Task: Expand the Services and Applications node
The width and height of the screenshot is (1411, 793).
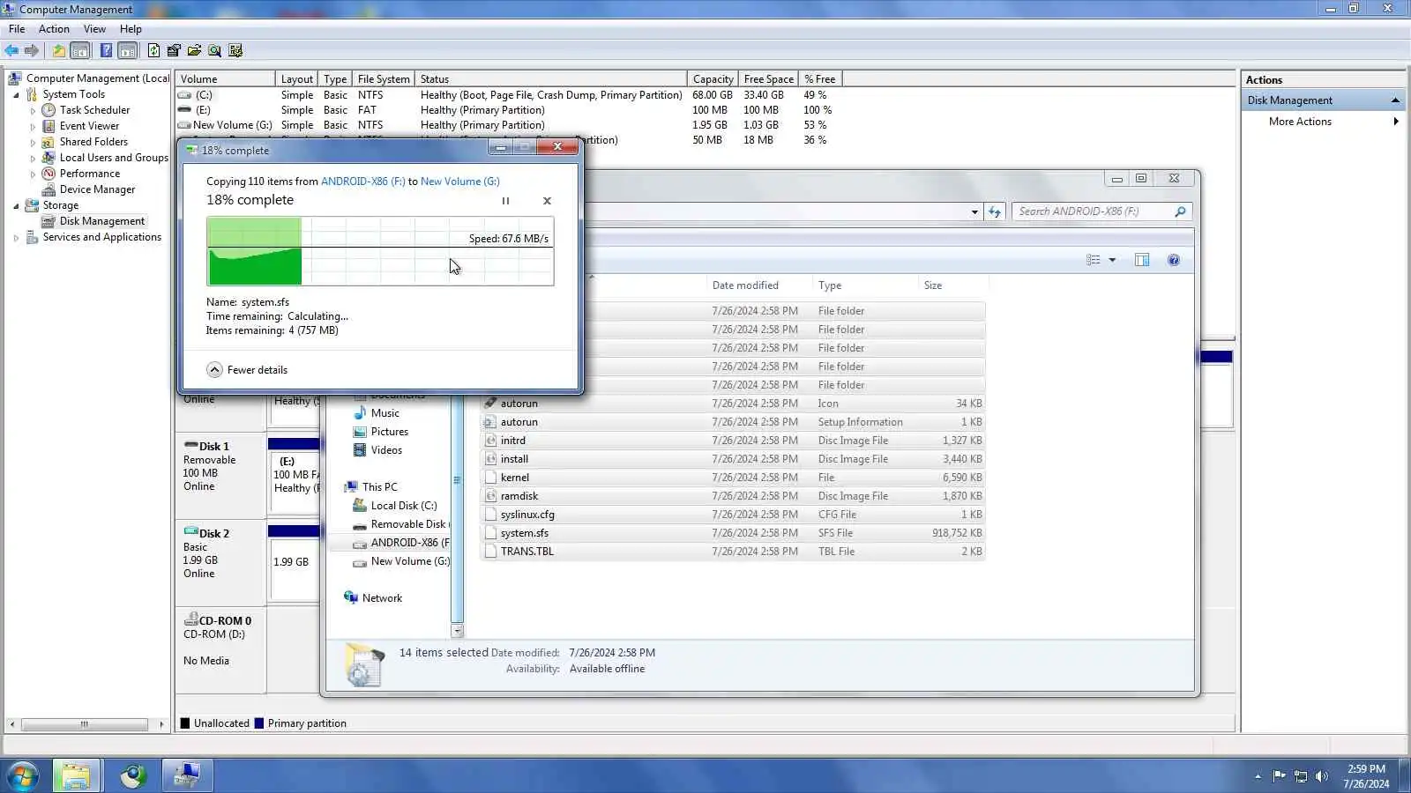Action: tap(16, 237)
